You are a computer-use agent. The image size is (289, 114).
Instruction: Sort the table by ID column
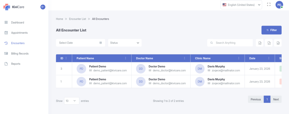[66, 58]
